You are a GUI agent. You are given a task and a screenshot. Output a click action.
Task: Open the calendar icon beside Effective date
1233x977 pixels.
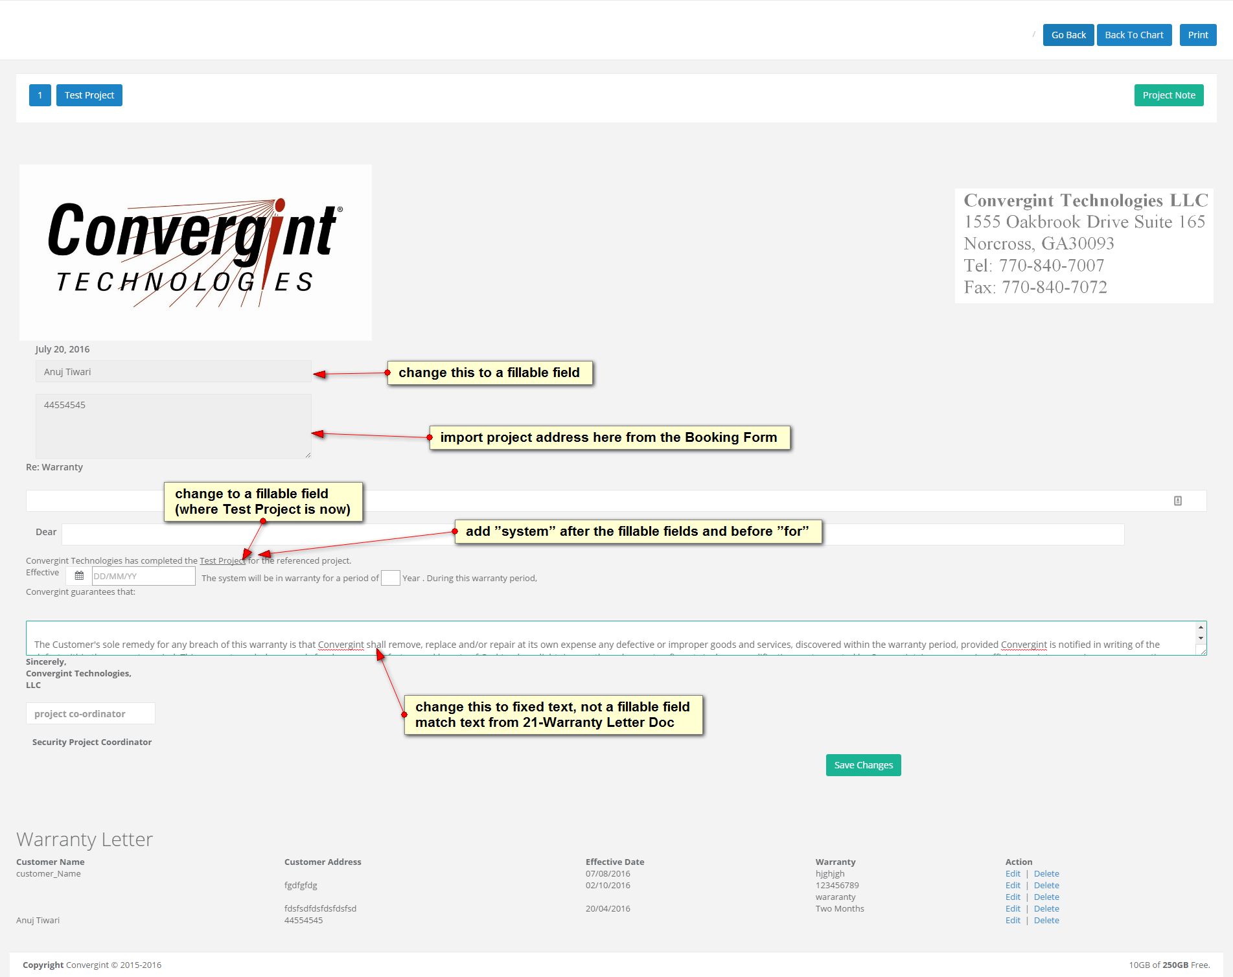[79, 576]
